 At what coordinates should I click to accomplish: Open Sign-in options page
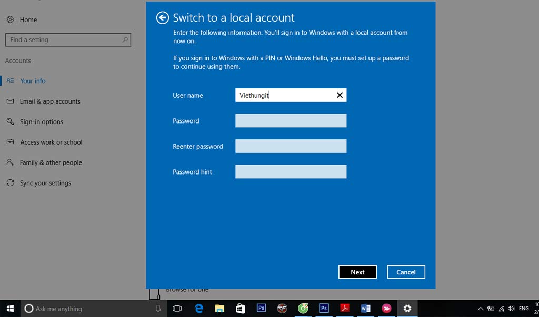[41, 122]
